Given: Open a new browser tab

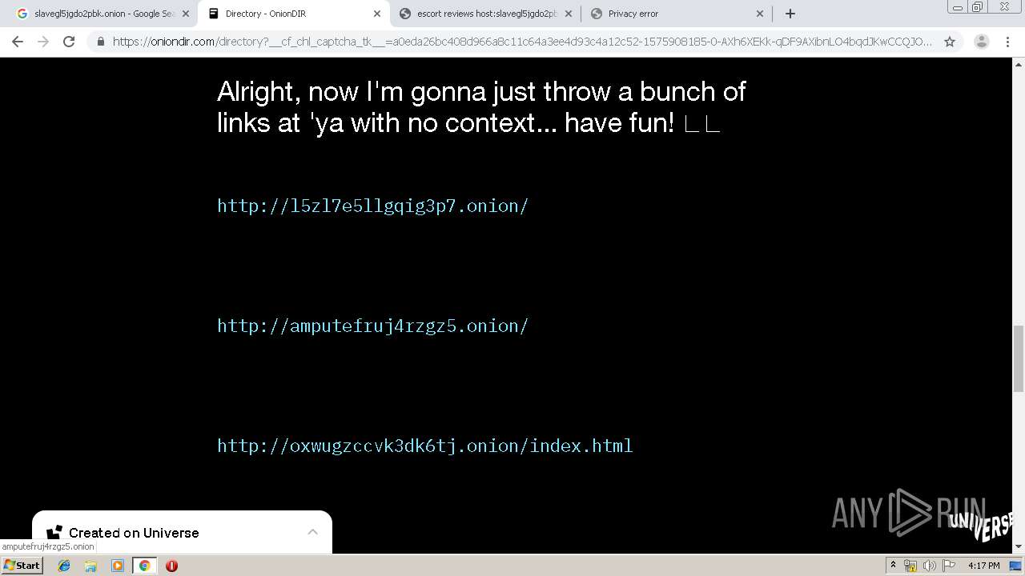Looking at the screenshot, I should [790, 14].
